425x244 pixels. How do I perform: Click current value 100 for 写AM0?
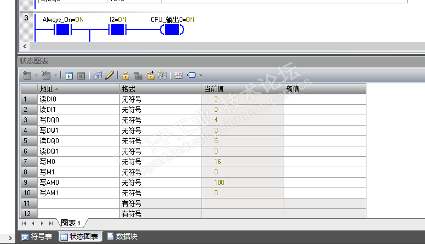[x=243, y=183]
